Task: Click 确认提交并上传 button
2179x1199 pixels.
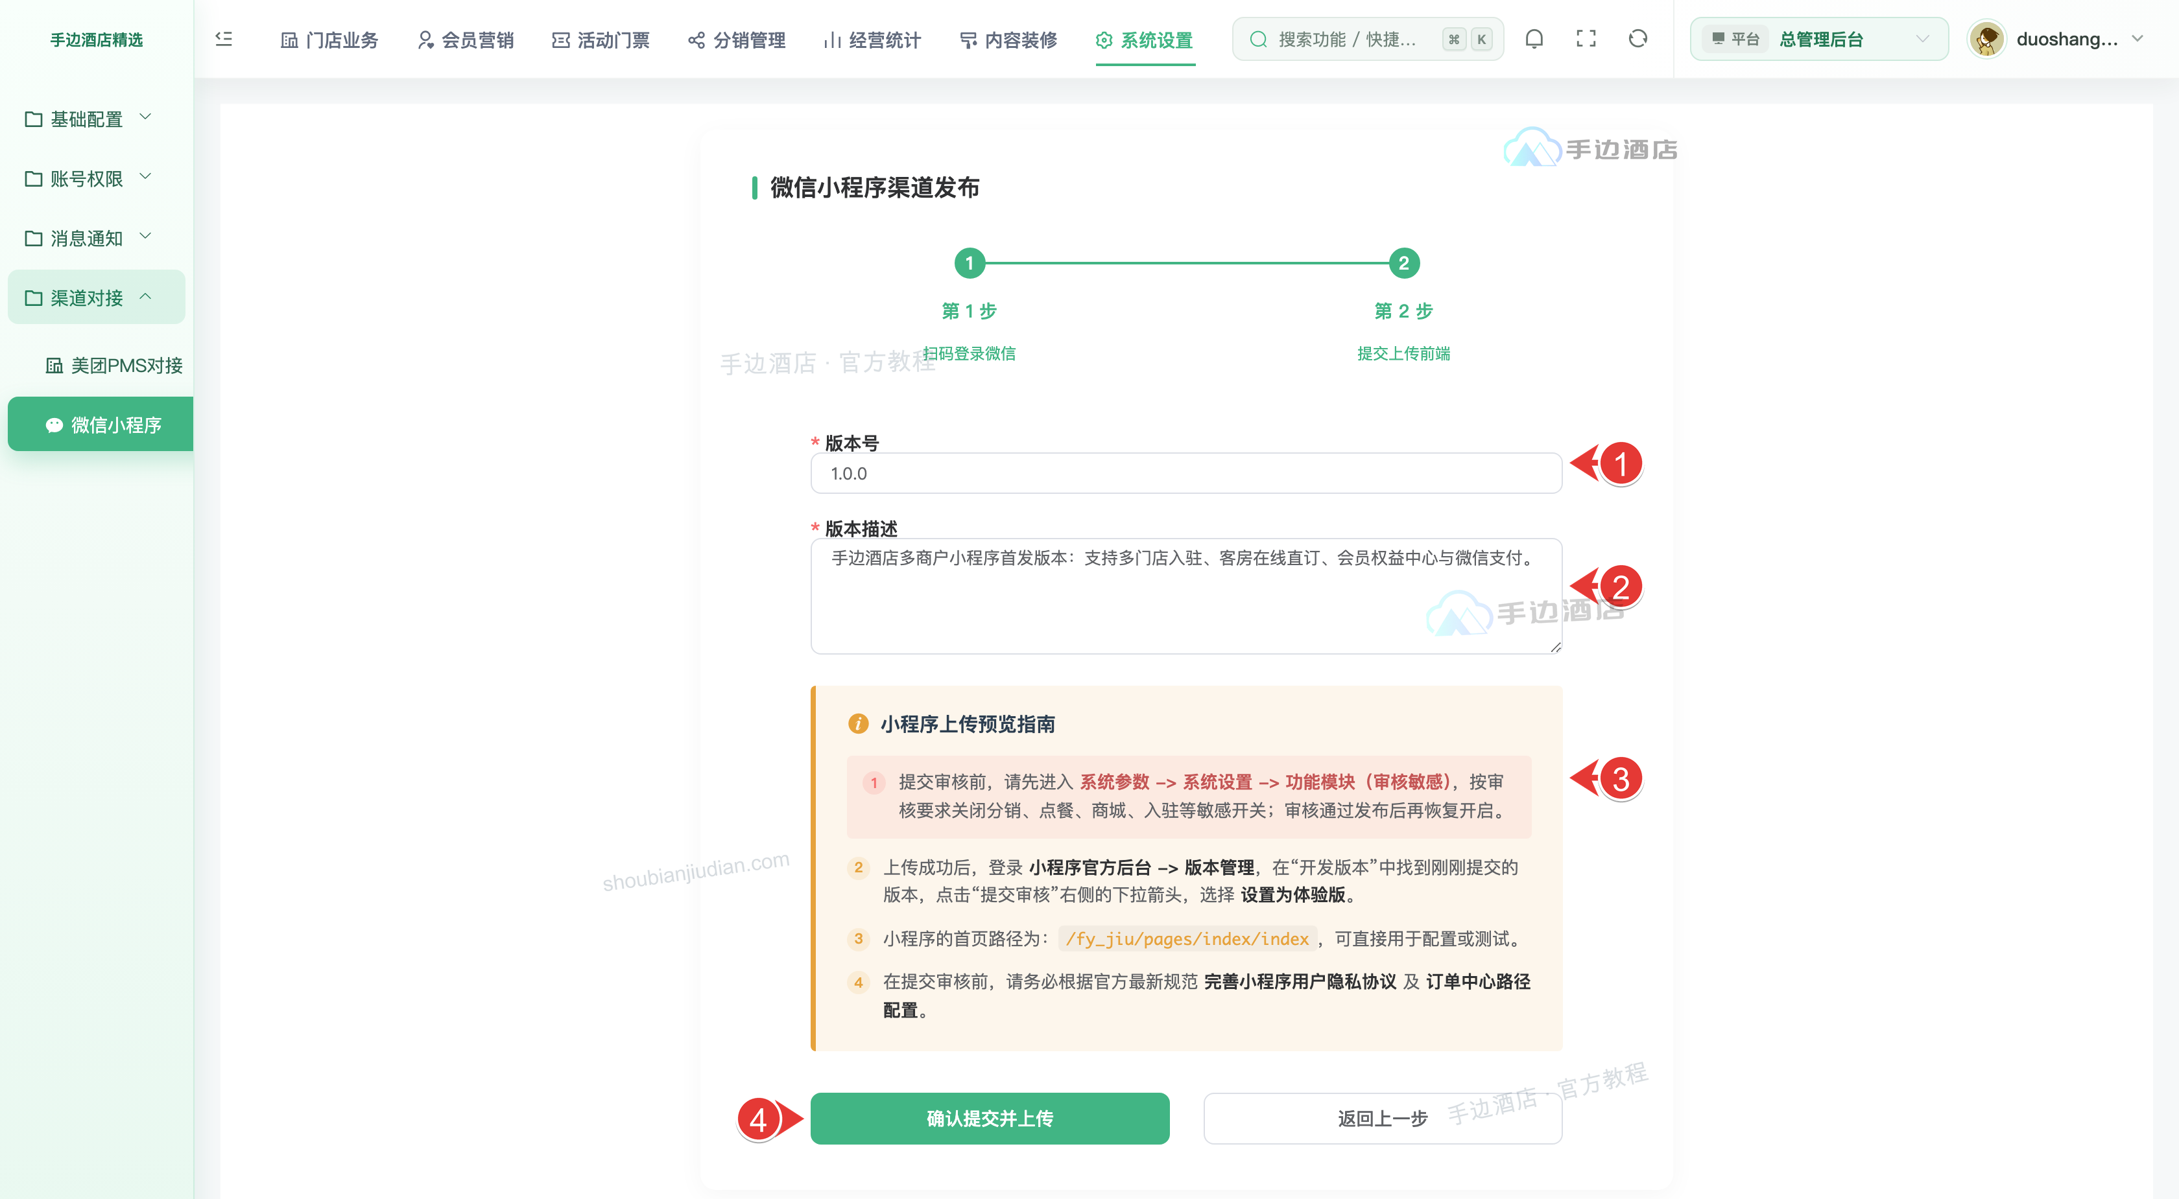Action: [990, 1118]
